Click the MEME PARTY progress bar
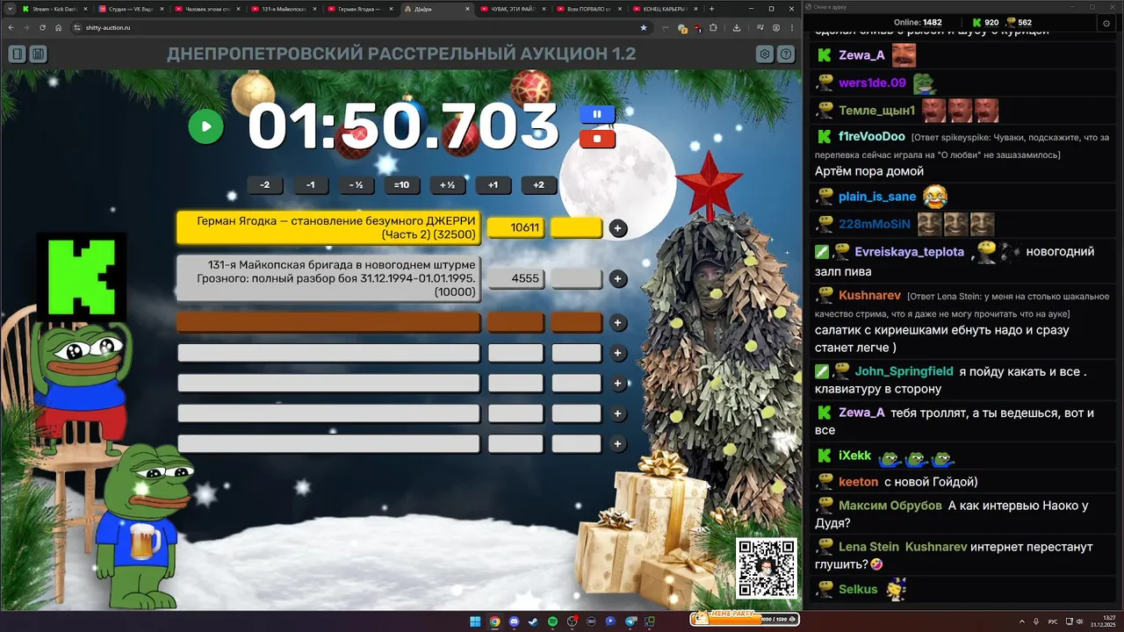1124x632 pixels. coord(745,619)
